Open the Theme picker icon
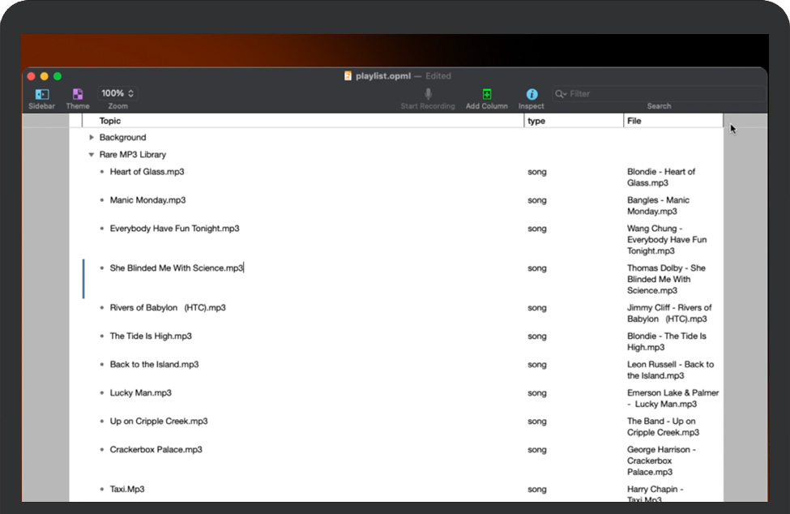Screen dimensions: 790x514 click(x=78, y=94)
